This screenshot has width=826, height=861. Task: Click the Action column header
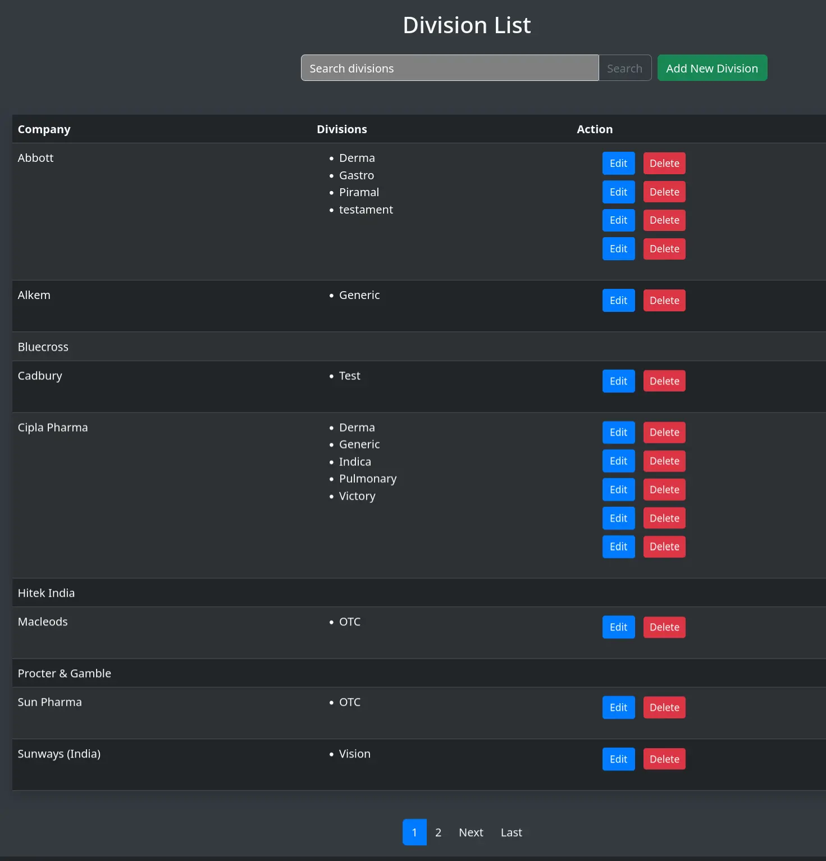[595, 129]
